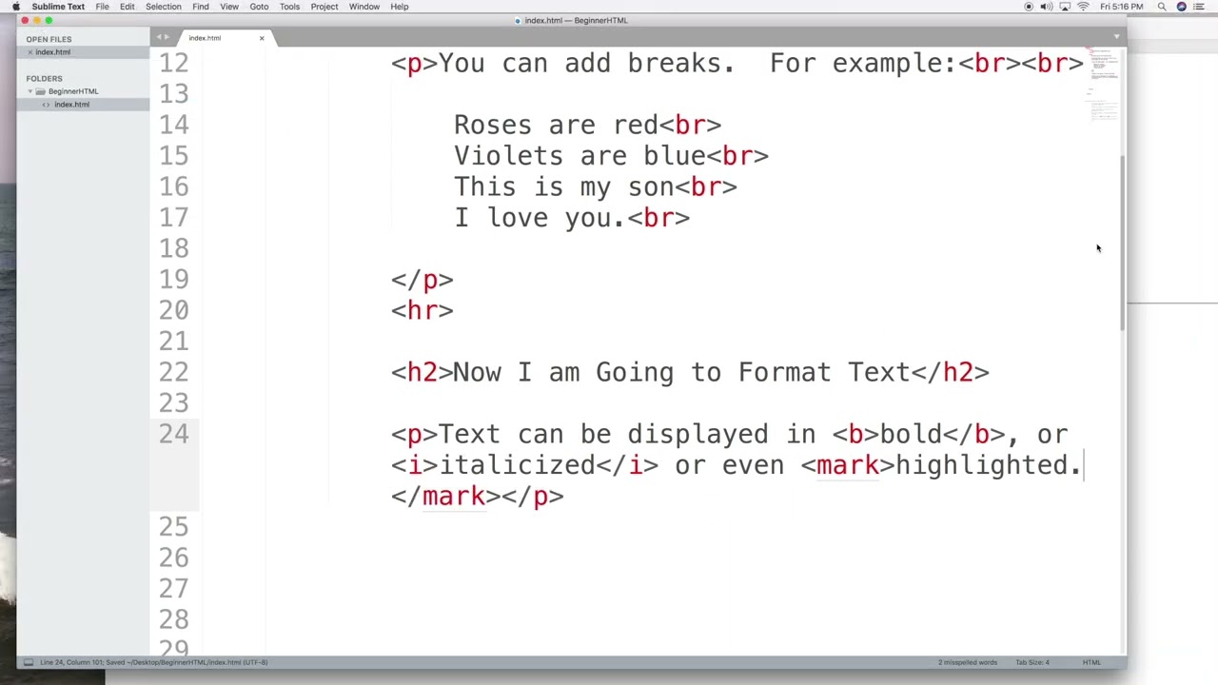Change the Tab Size: 4 setting
The height and width of the screenshot is (685, 1218).
[x=1032, y=662]
